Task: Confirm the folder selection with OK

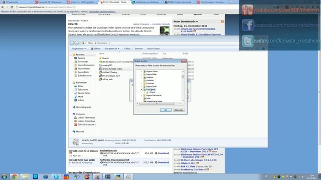Action: 166,110
